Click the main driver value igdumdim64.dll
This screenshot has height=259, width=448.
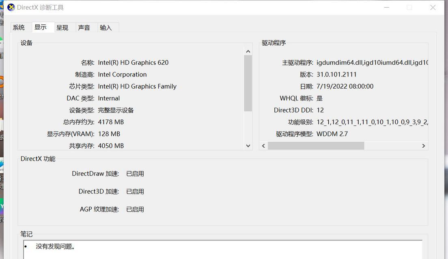click(x=339, y=63)
